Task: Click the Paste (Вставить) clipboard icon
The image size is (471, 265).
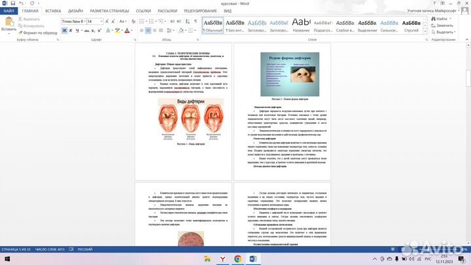Action: [x=9, y=22]
